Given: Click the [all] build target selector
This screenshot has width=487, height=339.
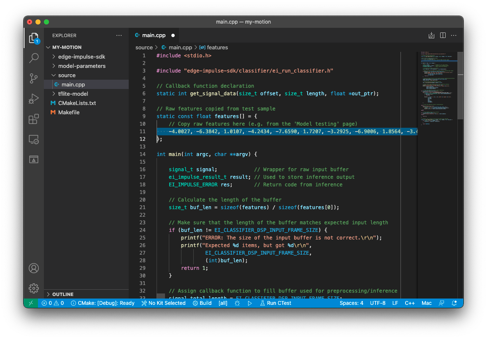Looking at the screenshot, I should tap(223, 303).
